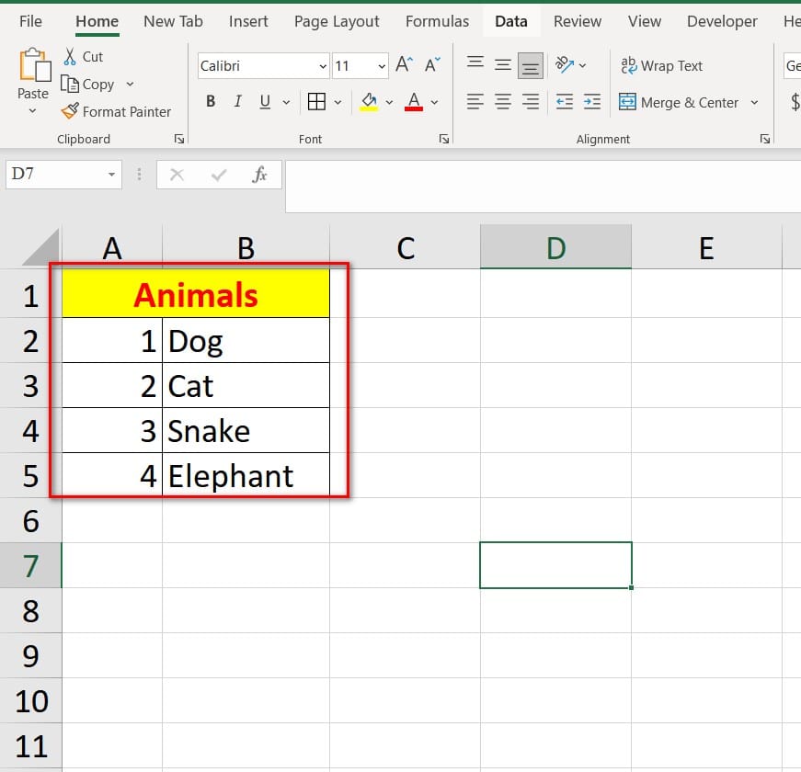Select the cell containing Elephant
801x772 pixels.
[245, 476]
